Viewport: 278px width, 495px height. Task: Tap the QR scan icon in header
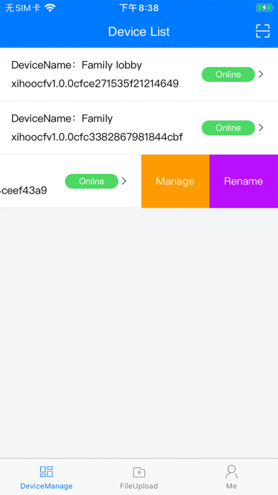(262, 31)
